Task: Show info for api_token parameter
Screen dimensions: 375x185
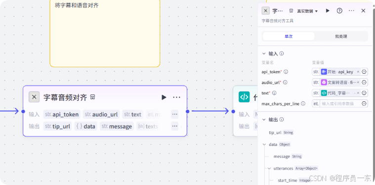Action: pyautogui.click(x=286, y=72)
